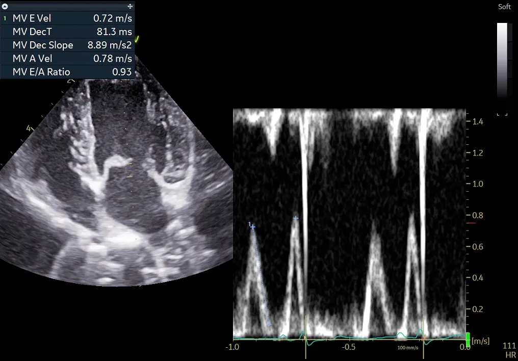Click the 8.89 m/s2 slope value
This screenshot has width=518, height=361.
pos(109,45)
